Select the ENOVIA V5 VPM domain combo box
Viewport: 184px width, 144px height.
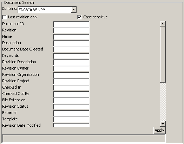click(x=47, y=10)
